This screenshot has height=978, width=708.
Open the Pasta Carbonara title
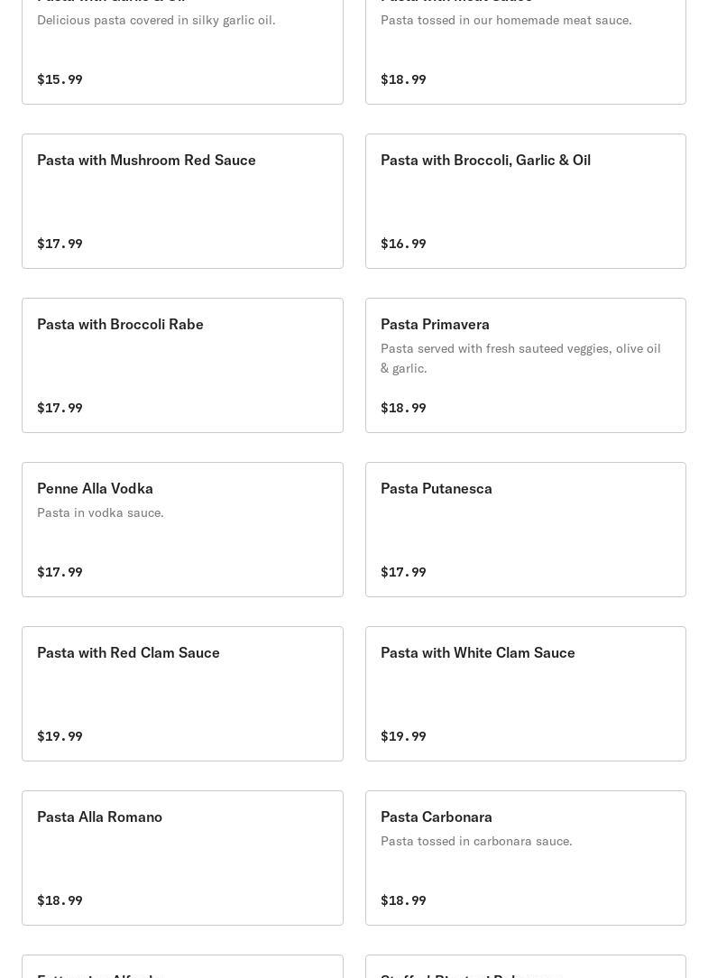(x=436, y=817)
